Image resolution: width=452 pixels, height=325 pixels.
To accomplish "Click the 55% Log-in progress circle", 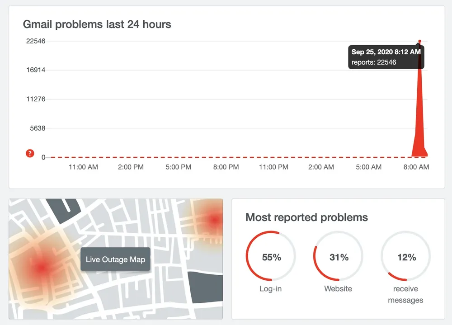I will coord(271,257).
